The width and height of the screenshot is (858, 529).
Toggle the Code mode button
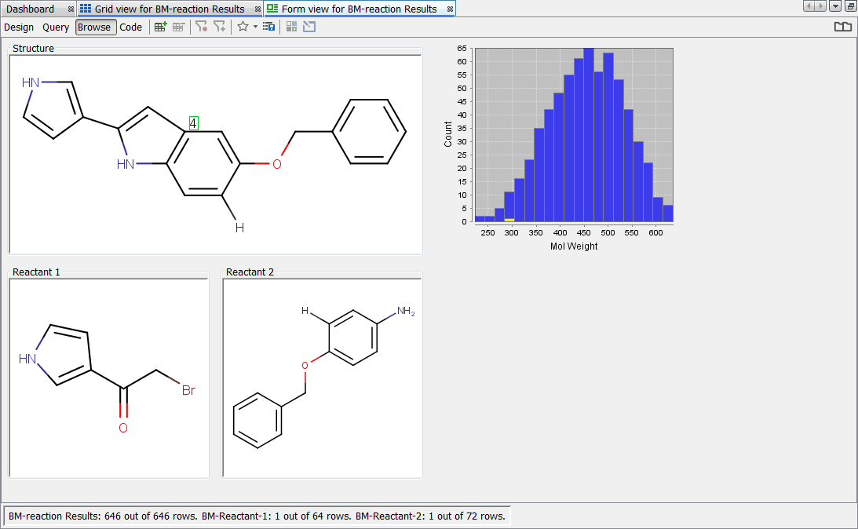coord(131,27)
